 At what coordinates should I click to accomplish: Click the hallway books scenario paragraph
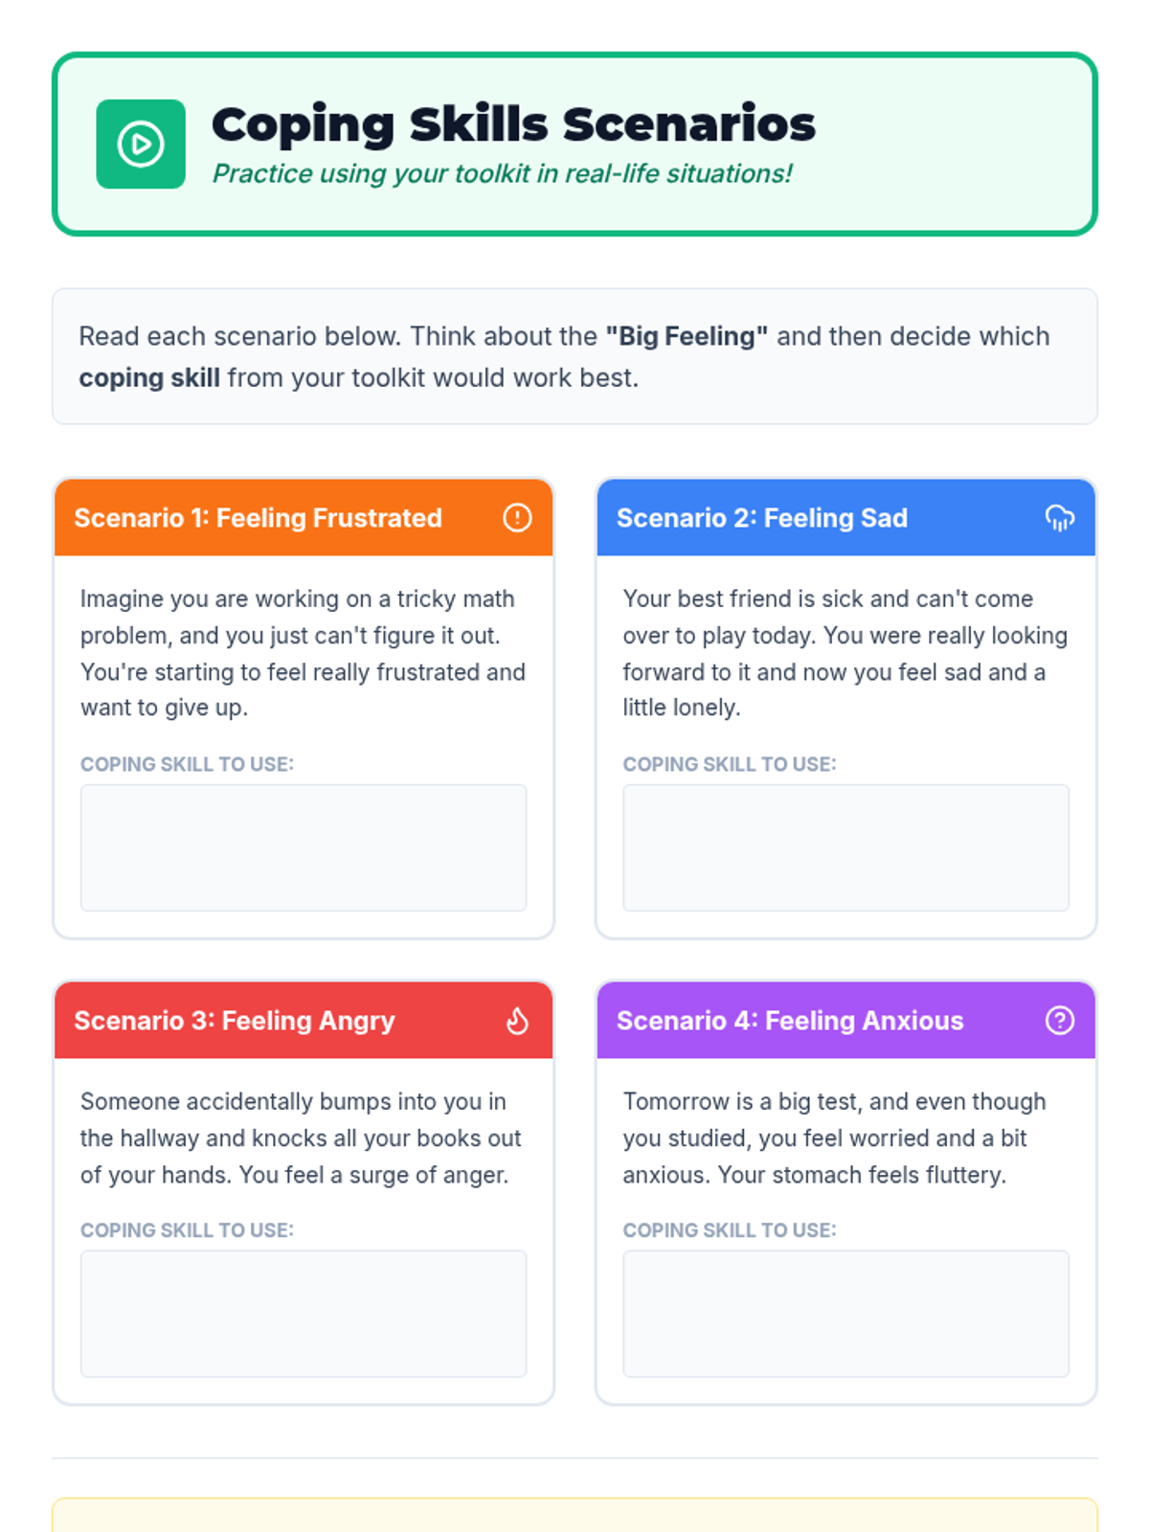[302, 1138]
